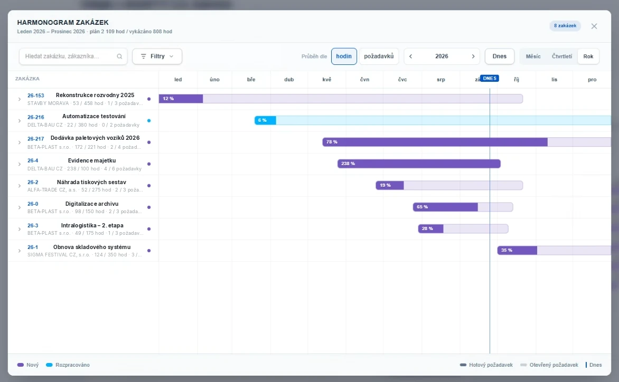The image size is (619, 382).
Task: Switch view to Měsíc
Action: pyautogui.click(x=533, y=56)
